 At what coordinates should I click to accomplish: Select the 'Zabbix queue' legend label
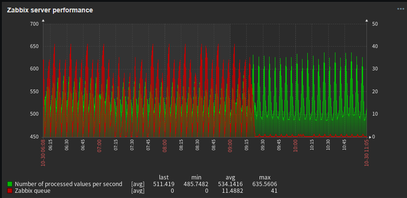pos(32,190)
